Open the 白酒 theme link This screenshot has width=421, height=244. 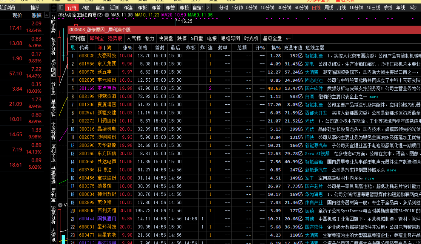click(x=309, y=96)
